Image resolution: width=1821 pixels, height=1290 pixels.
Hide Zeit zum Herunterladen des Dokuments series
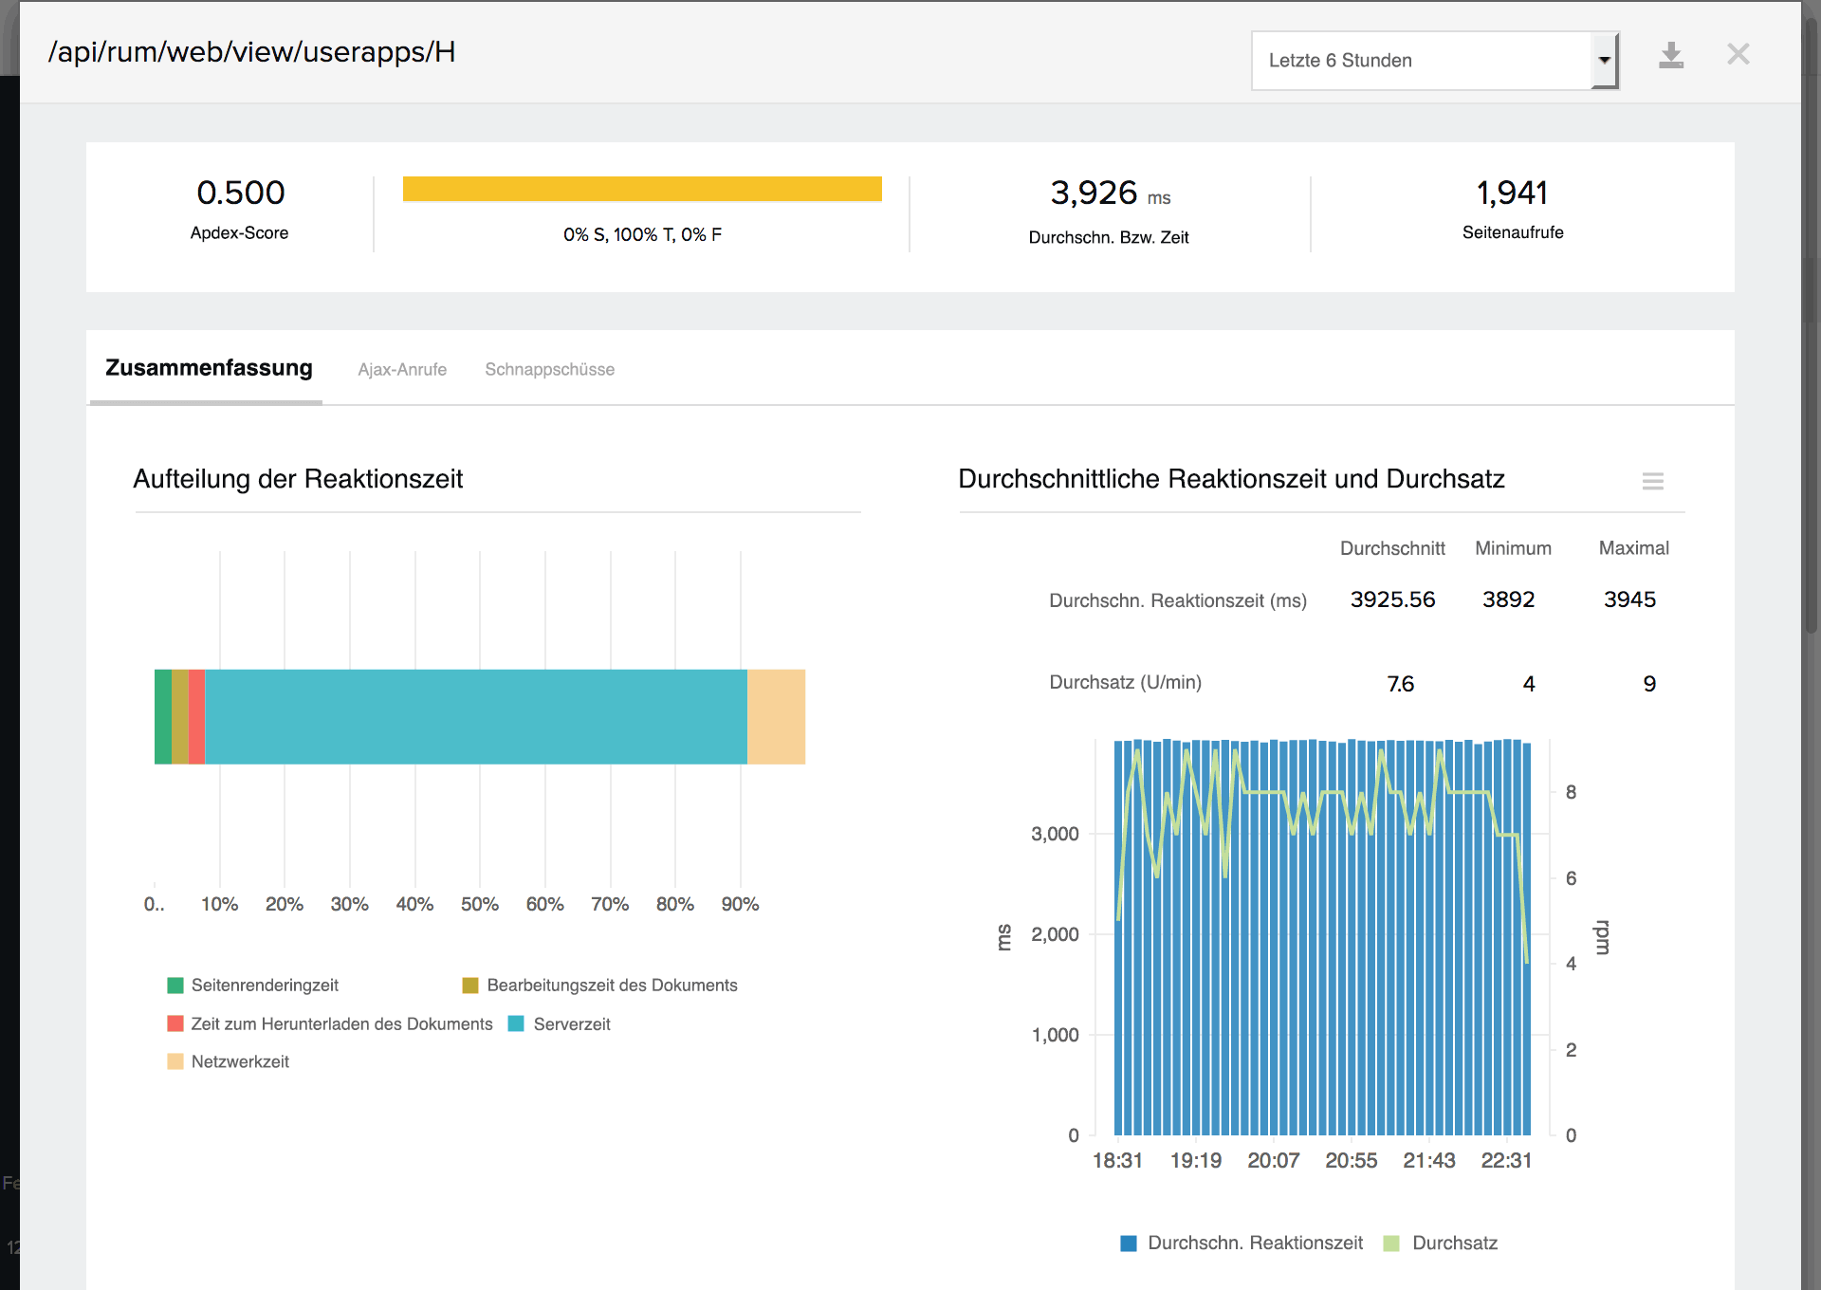pos(340,1023)
